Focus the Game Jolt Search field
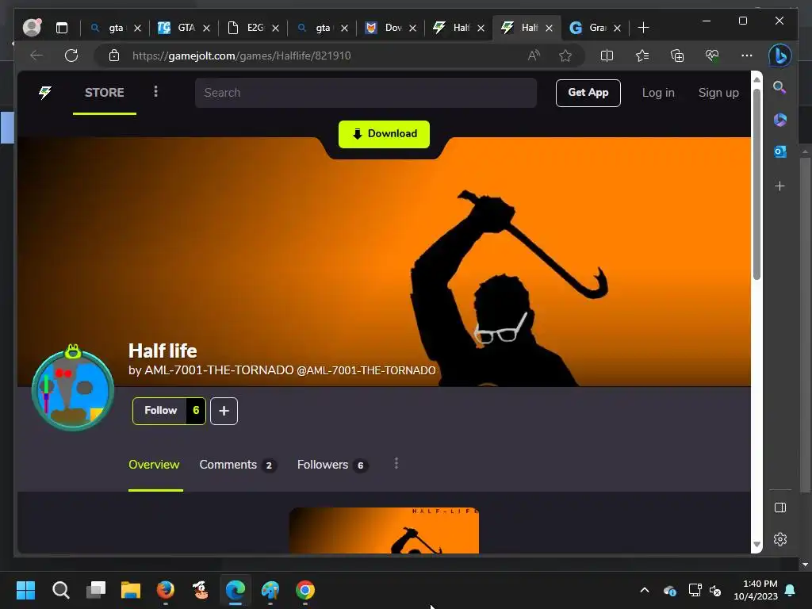The width and height of the screenshot is (812, 609). [366, 93]
